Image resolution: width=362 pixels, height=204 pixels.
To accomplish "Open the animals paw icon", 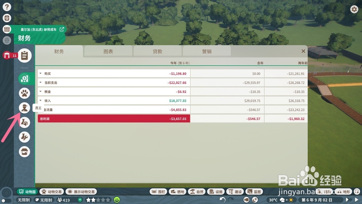I will click(x=25, y=93).
